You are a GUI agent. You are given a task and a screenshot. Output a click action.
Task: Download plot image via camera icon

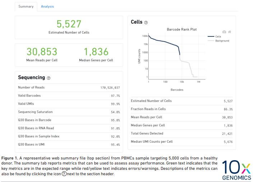[x=224, y=32]
